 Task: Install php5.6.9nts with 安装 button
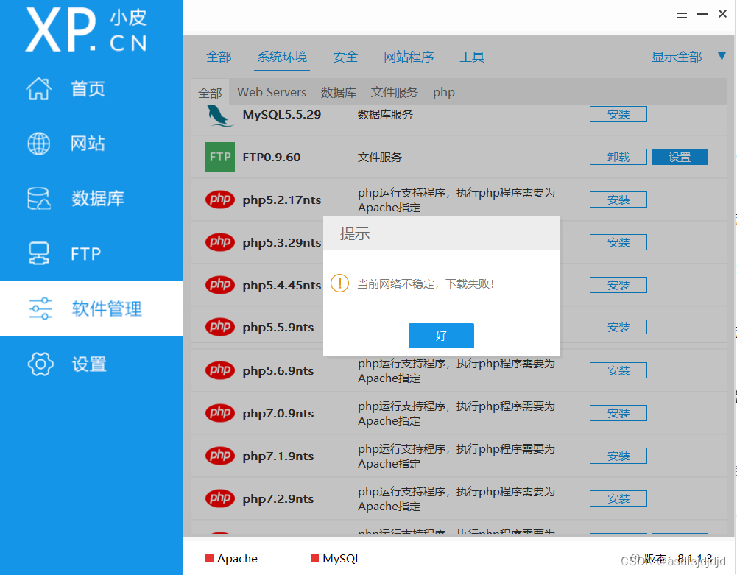(x=618, y=370)
